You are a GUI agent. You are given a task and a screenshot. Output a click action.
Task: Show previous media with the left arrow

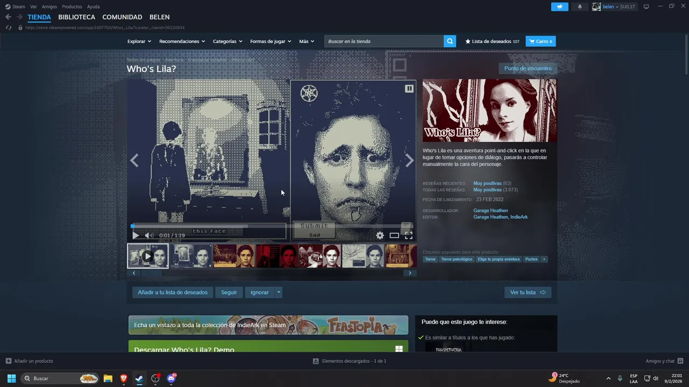[x=135, y=160]
